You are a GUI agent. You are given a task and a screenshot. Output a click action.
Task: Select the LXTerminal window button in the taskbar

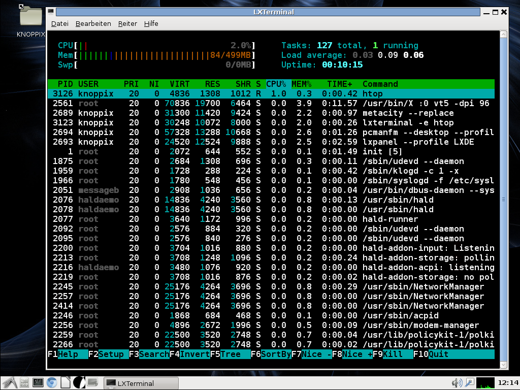[141, 382]
